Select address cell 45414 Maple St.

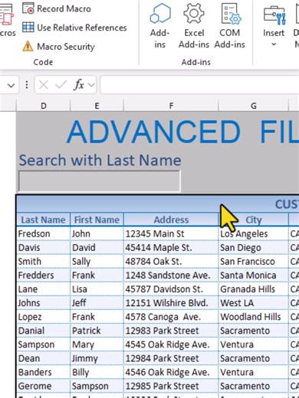171,247
